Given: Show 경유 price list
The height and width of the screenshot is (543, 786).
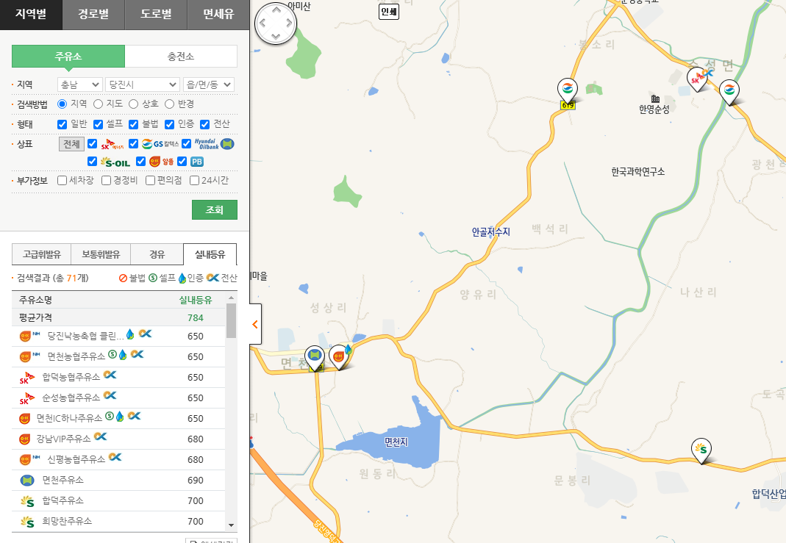Looking at the screenshot, I should [x=157, y=254].
